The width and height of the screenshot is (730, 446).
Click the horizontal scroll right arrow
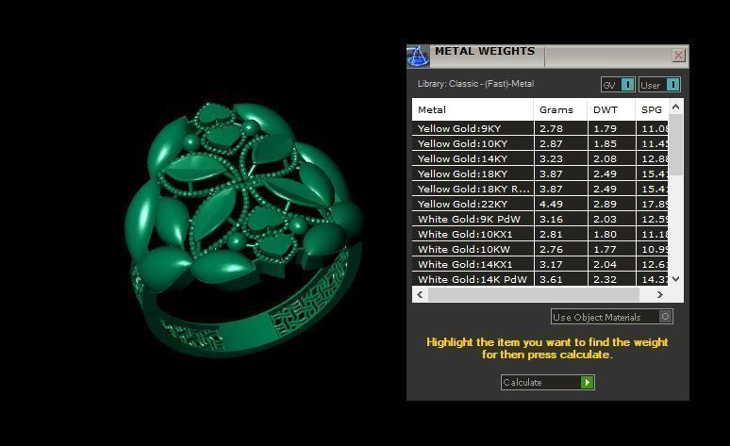coord(659,294)
